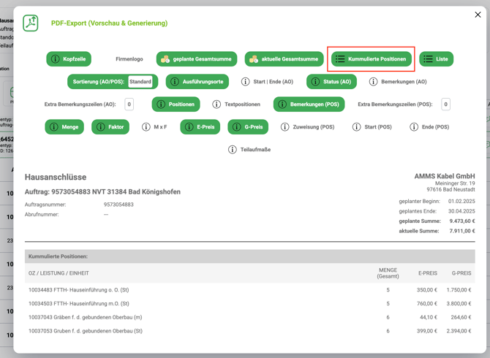The width and height of the screenshot is (490, 358).
Task: Toggle geplante Gesamtsumme coins button
Action: click(x=197, y=59)
